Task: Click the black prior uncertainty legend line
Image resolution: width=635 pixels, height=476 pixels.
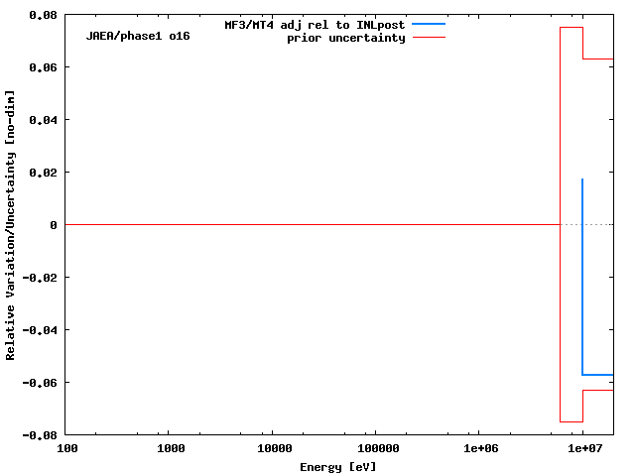Action: [429, 38]
